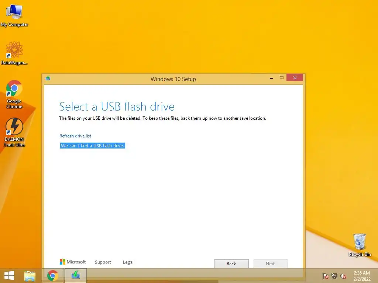This screenshot has width=378, height=283.
Task: Click the Microsoft logo in setup
Action: pyautogui.click(x=73, y=262)
